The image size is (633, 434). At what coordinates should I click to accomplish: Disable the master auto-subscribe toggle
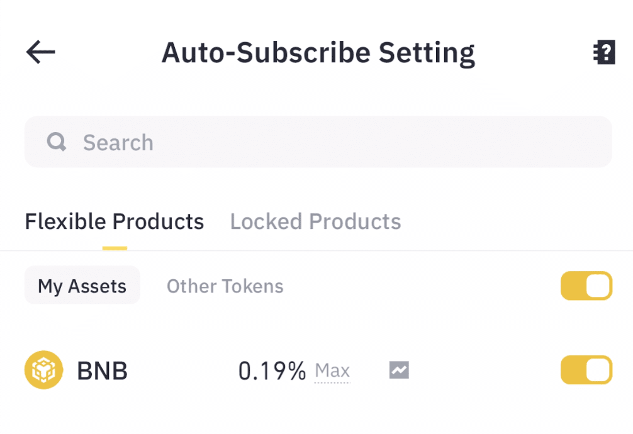(x=586, y=286)
